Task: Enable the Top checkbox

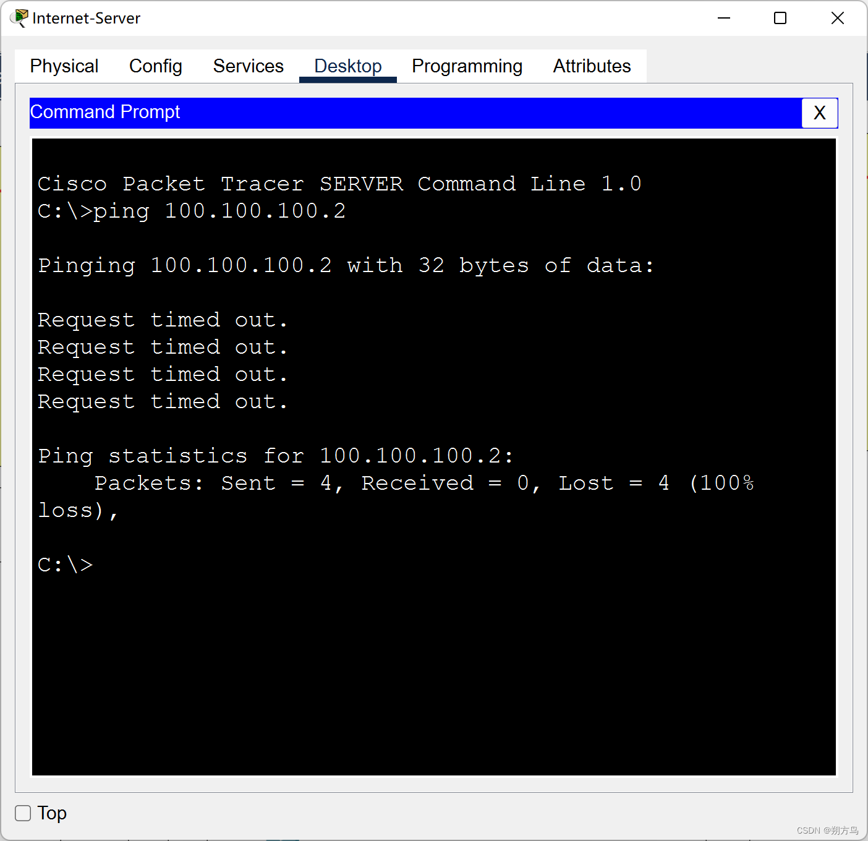Action: pyautogui.click(x=23, y=813)
